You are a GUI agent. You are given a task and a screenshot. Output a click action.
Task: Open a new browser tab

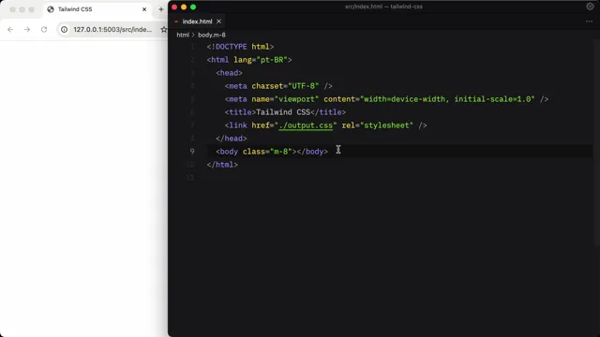pyautogui.click(x=160, y=9)
